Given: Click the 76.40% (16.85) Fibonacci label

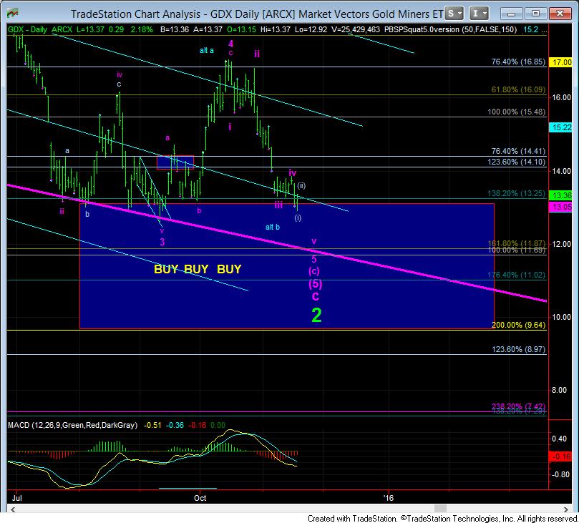Looking at the screenshot, I should 518,62.
